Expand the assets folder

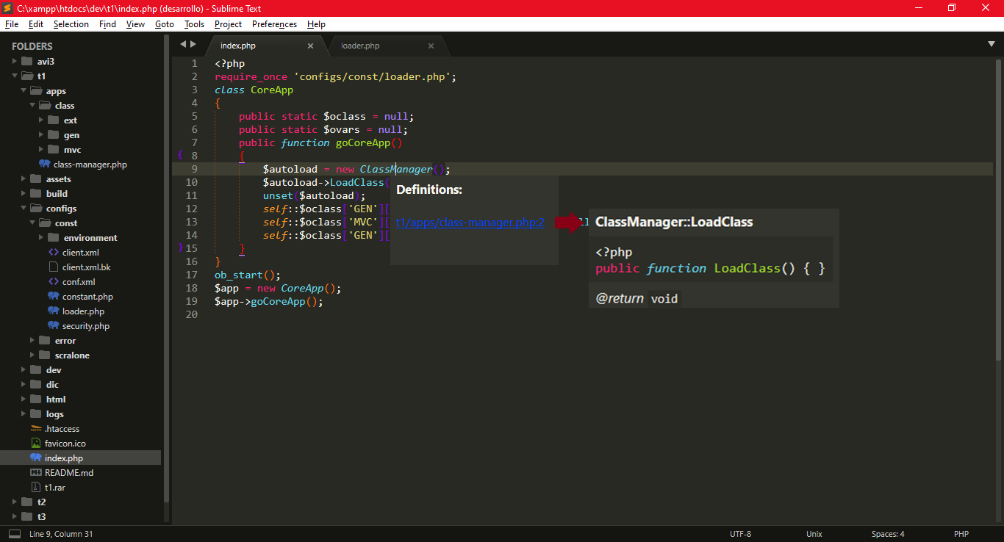point(24,178)
